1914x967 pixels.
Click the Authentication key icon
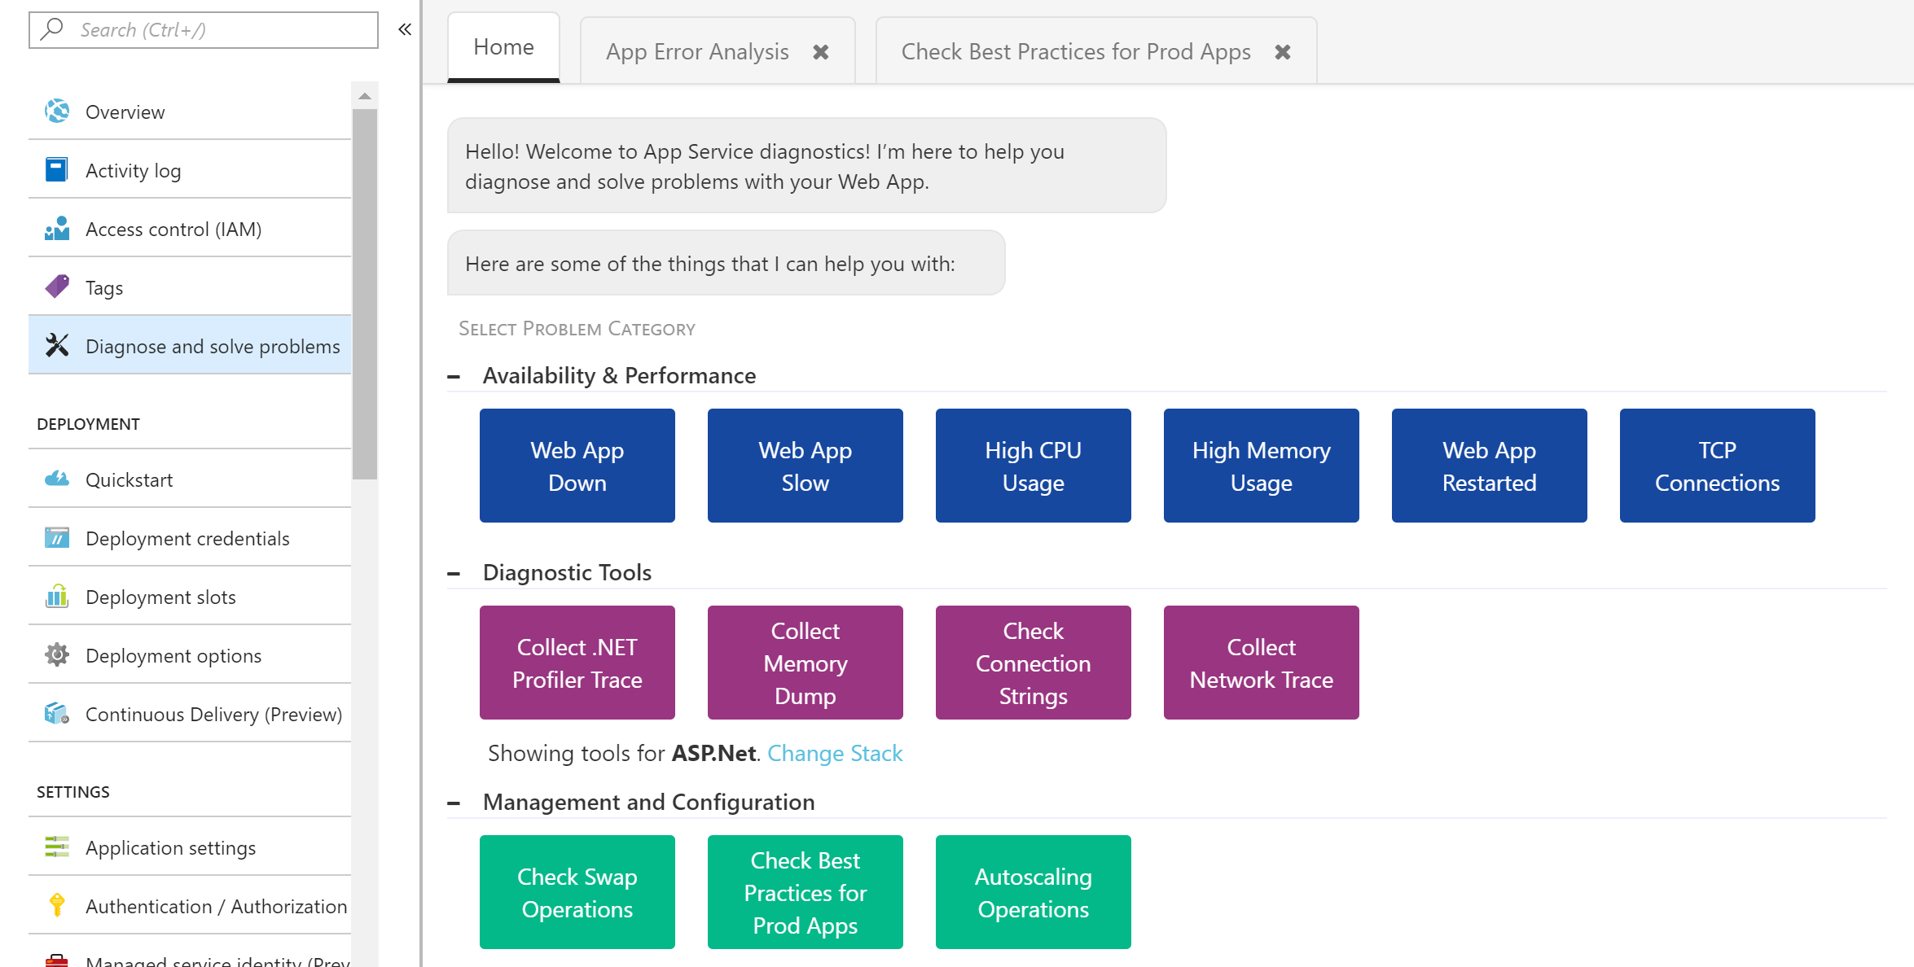click(x=57, y=905)
